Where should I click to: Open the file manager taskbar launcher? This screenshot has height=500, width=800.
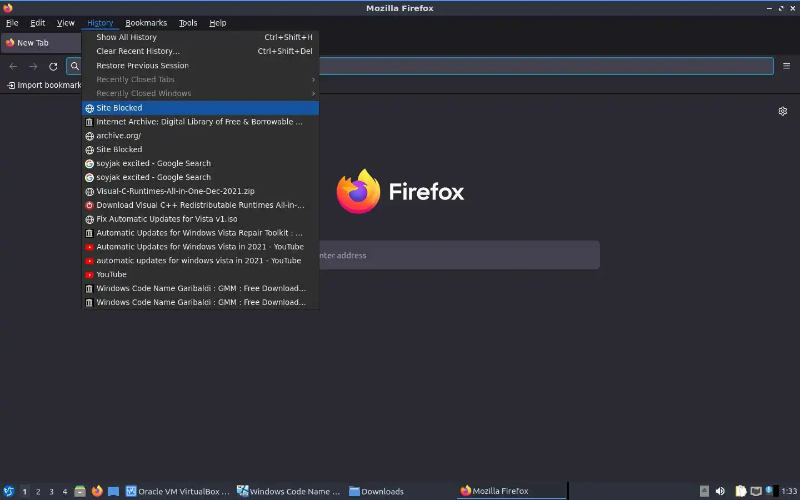pyautogui.click(x=80, y=491)
